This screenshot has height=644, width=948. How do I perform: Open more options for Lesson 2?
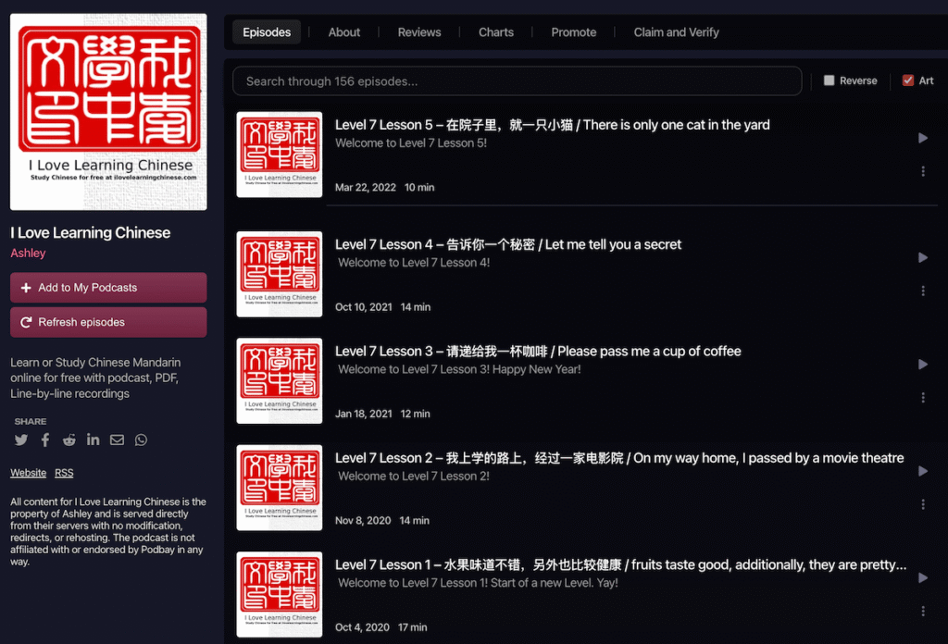point(923,504)
